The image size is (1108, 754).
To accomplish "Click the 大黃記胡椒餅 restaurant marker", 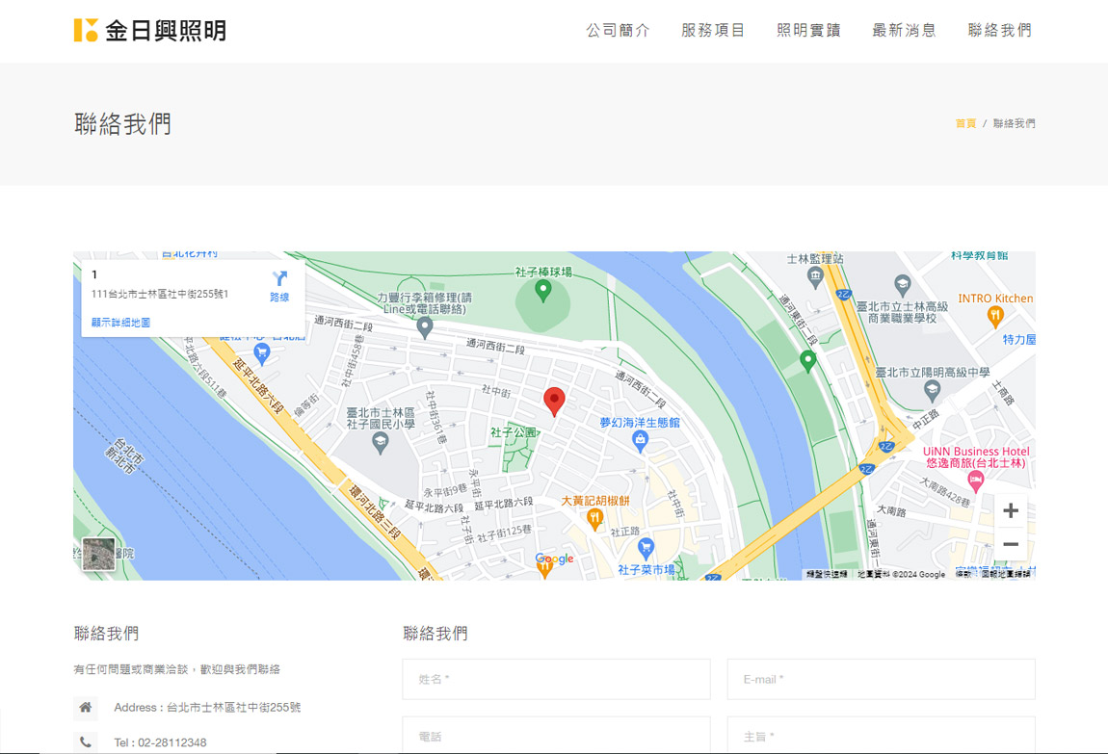I will click(594, 520).
